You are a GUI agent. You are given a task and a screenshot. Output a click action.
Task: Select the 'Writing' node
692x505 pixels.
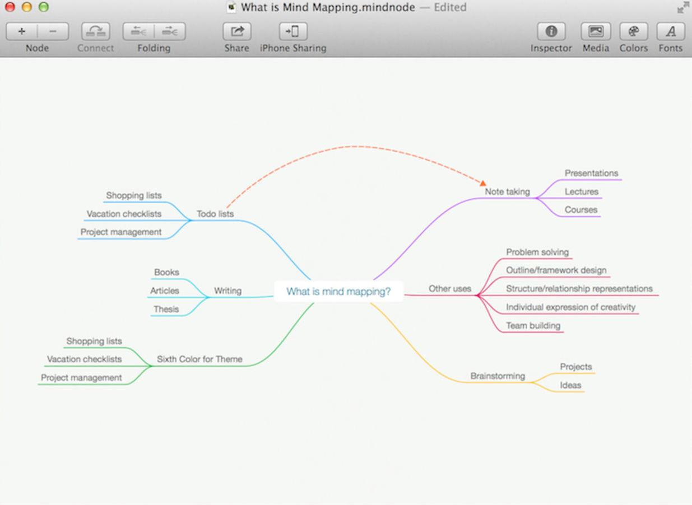(227, 291)
